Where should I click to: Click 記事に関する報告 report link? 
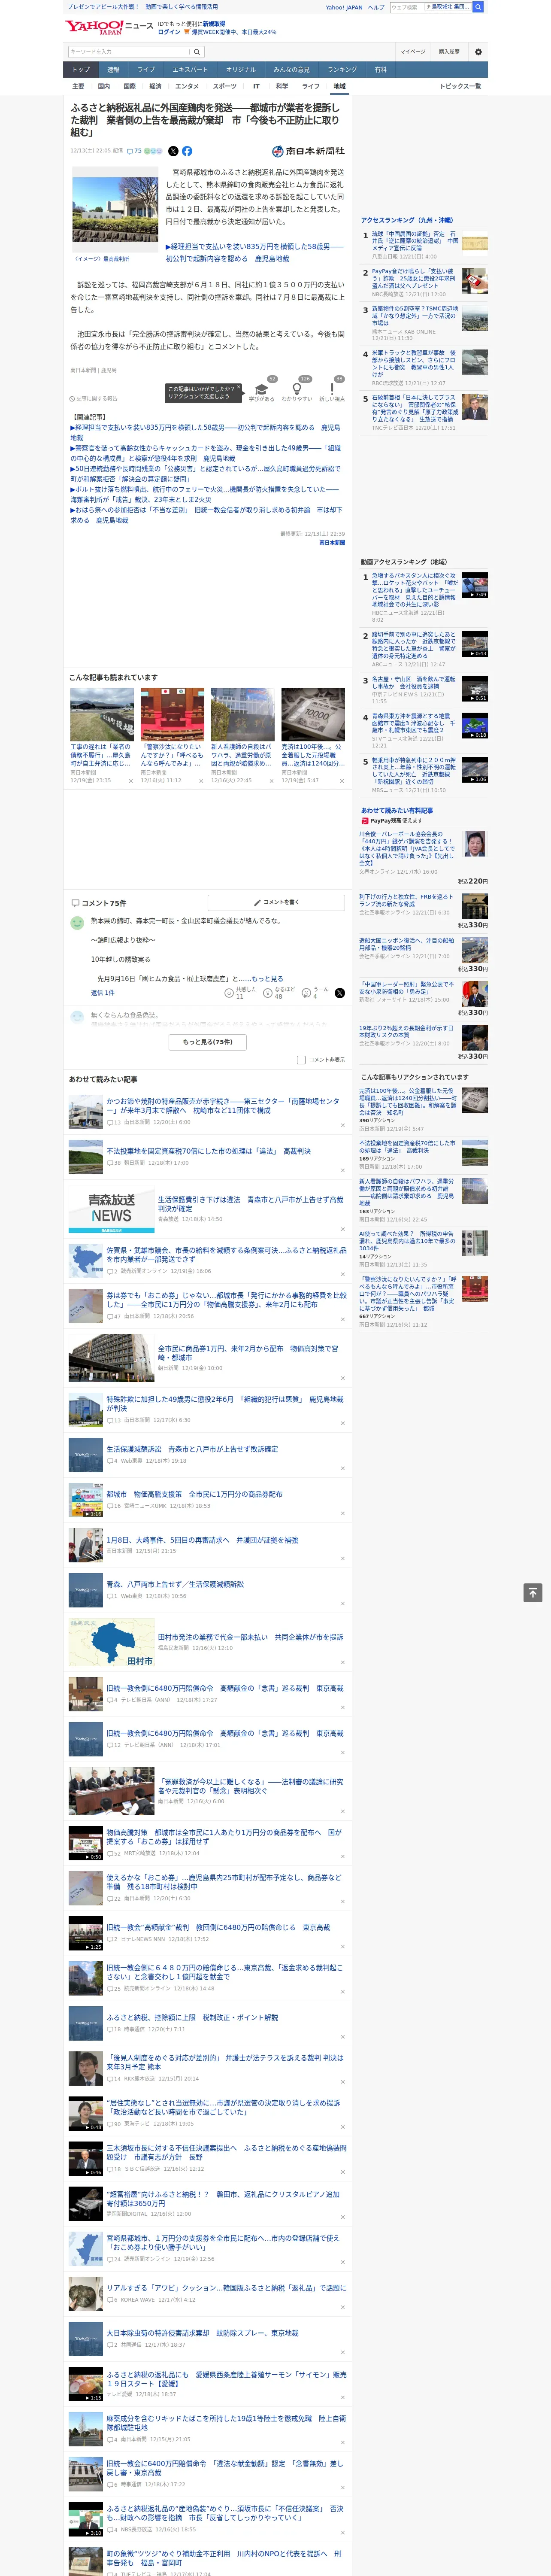tap(94, 398)
